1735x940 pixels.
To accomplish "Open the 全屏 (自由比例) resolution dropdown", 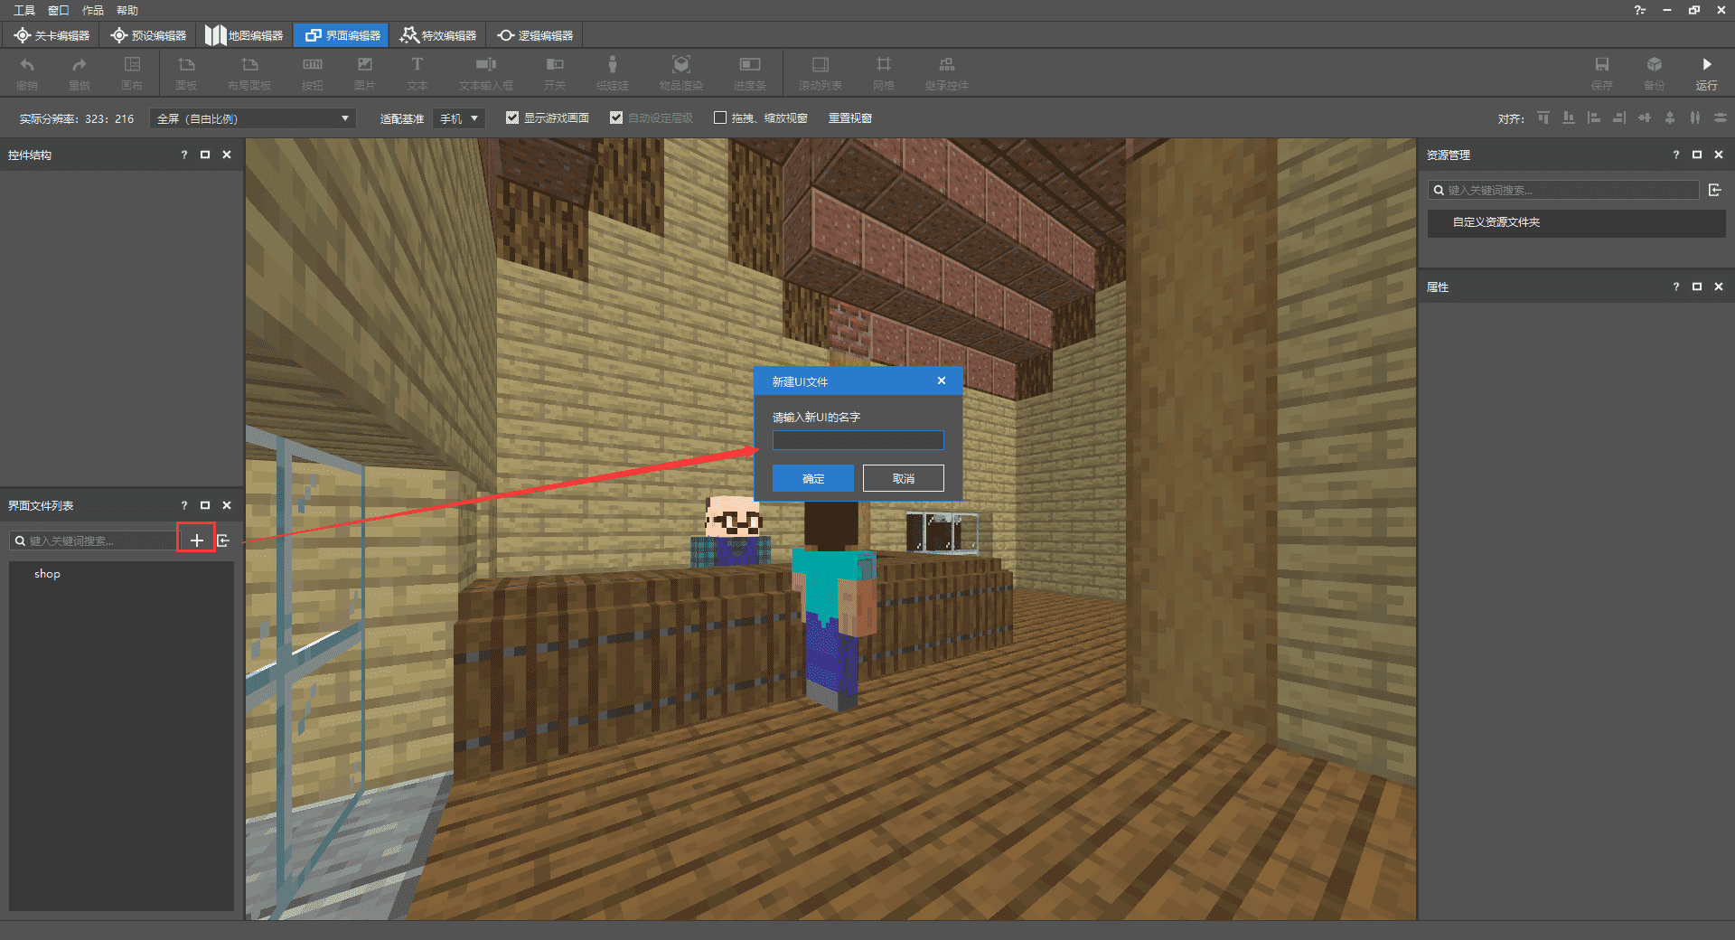I will 253,118.
